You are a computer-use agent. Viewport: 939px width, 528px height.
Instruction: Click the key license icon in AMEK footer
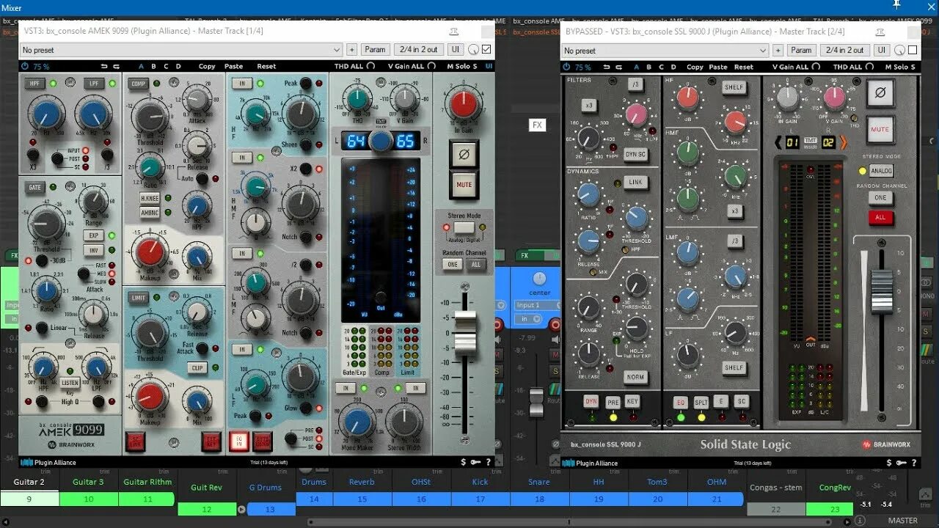click(475, 463)
